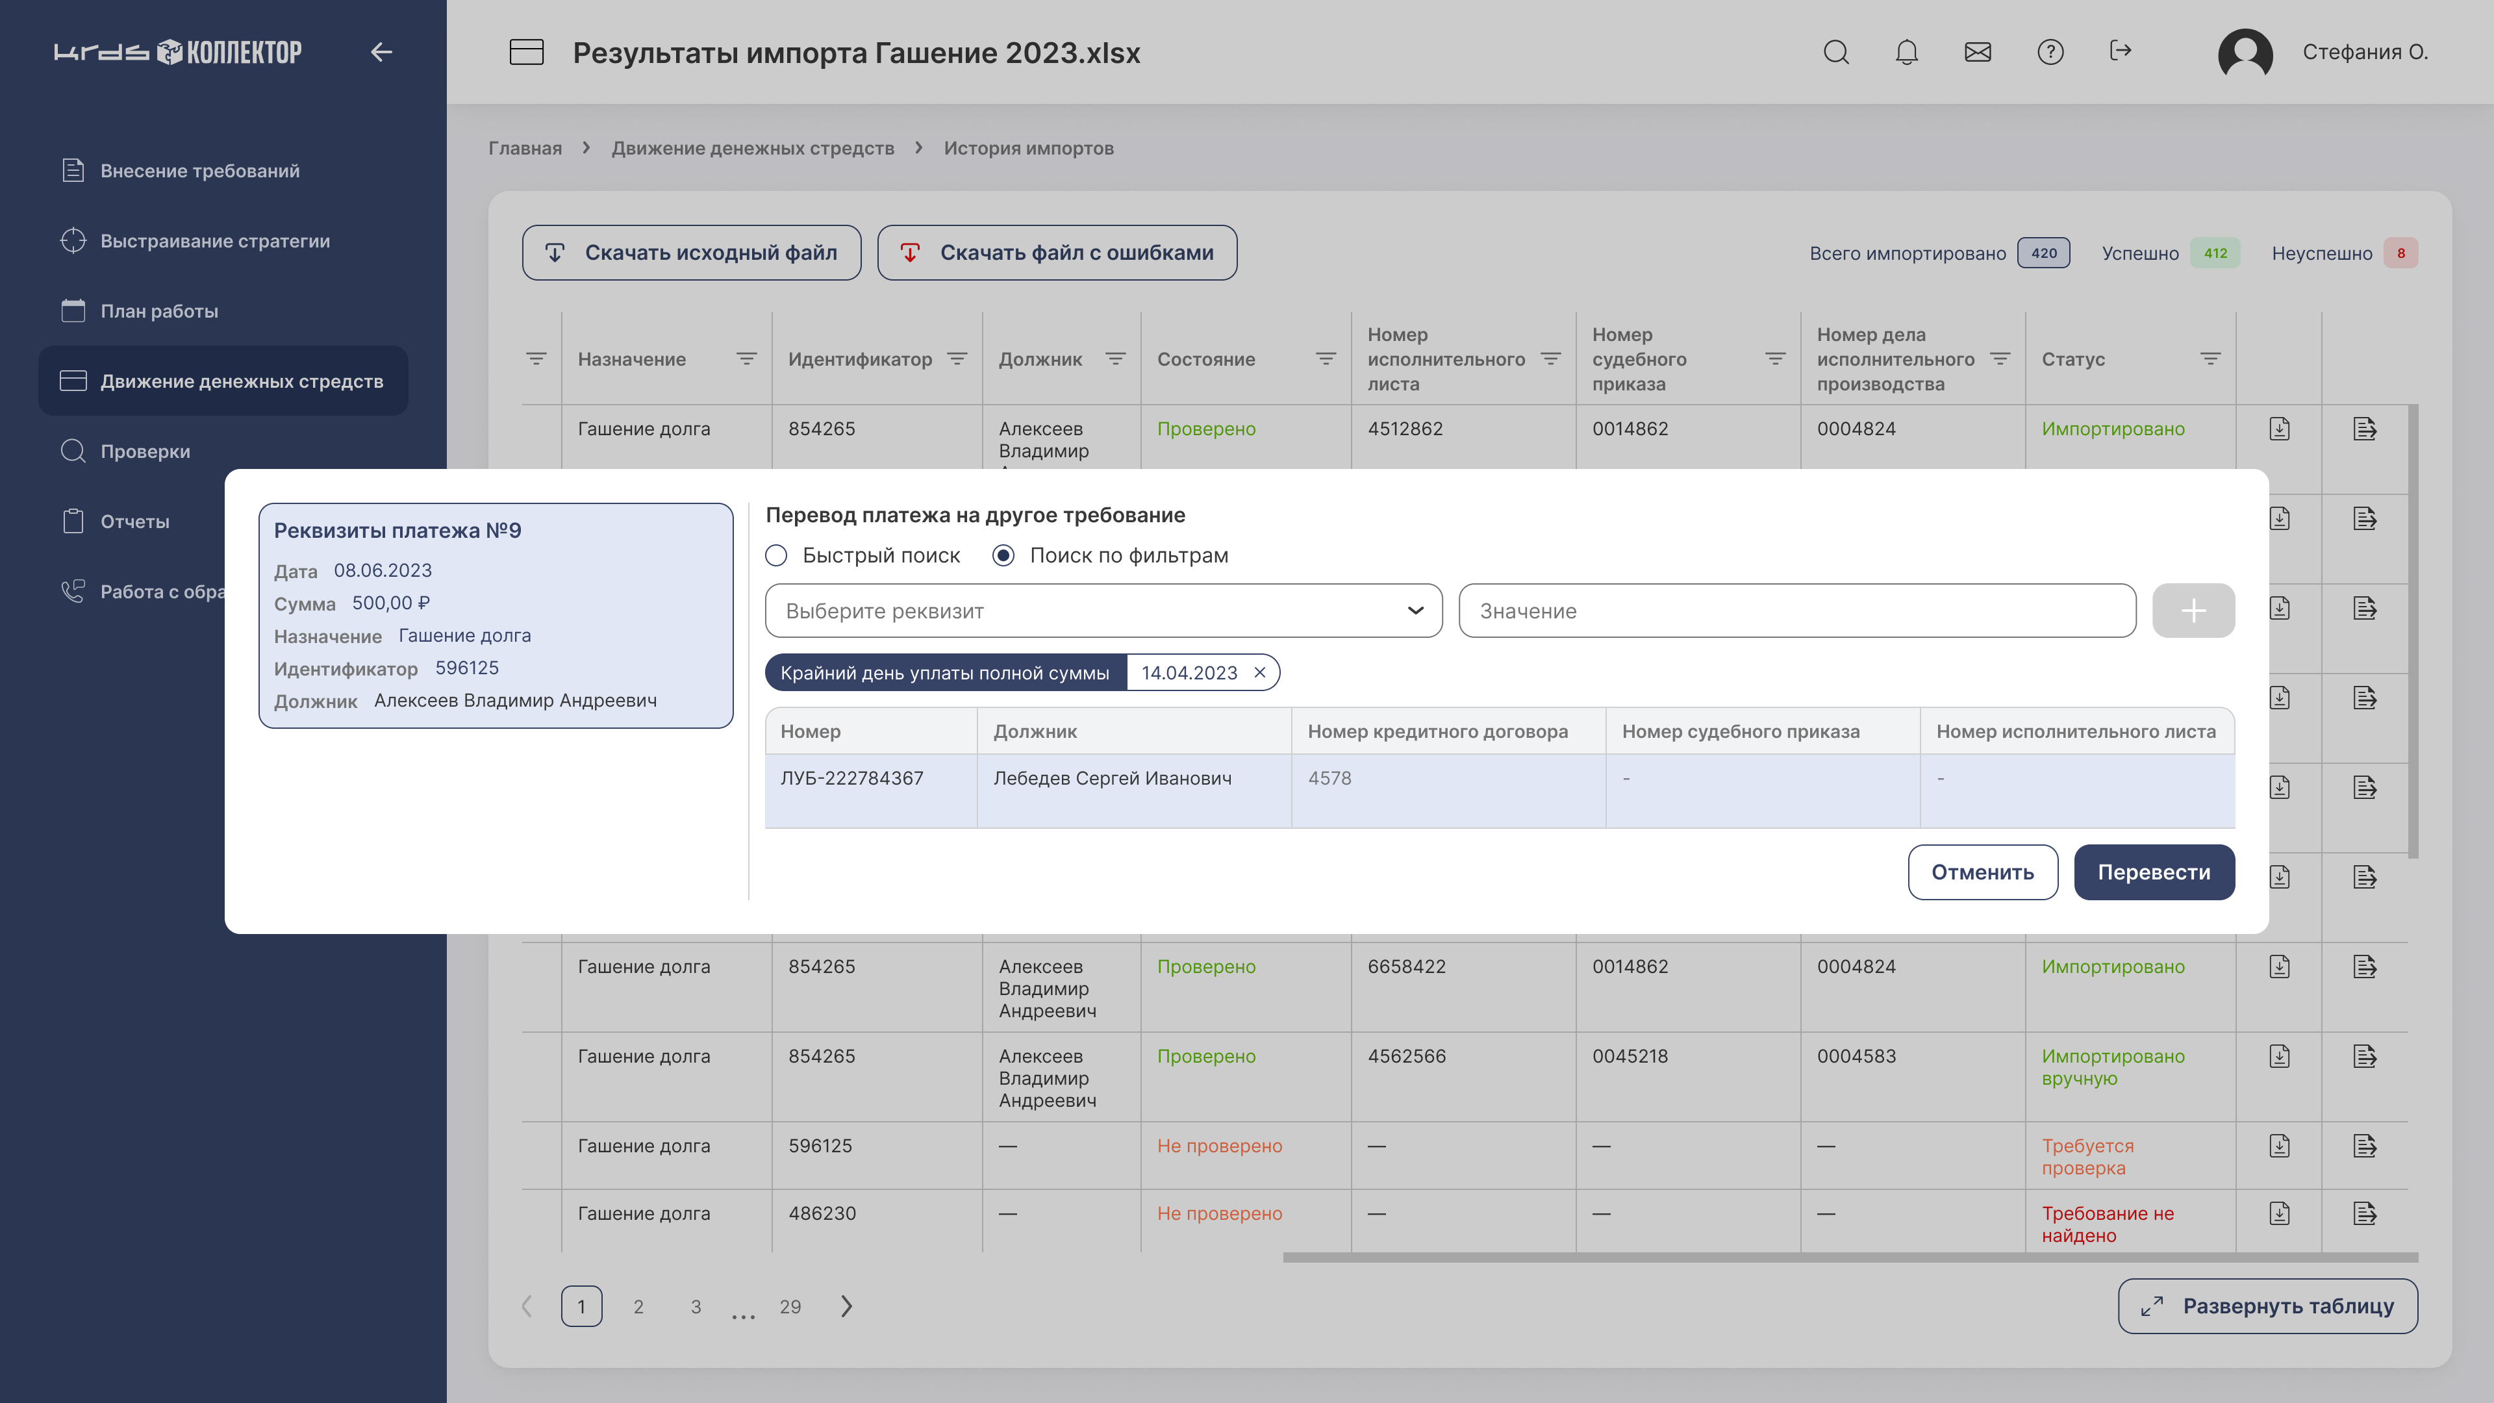Viewport: 2494px width, 1403px height.
Task: Remove the 14.04.2023 filter chip
Action: coord(1259,672)
